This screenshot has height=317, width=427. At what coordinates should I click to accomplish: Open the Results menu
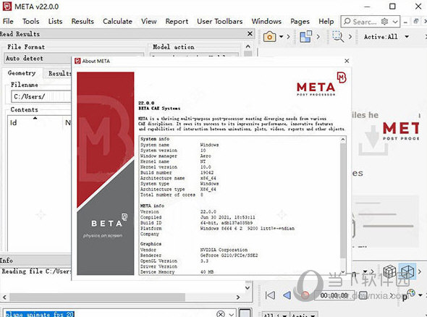point(83,21)
